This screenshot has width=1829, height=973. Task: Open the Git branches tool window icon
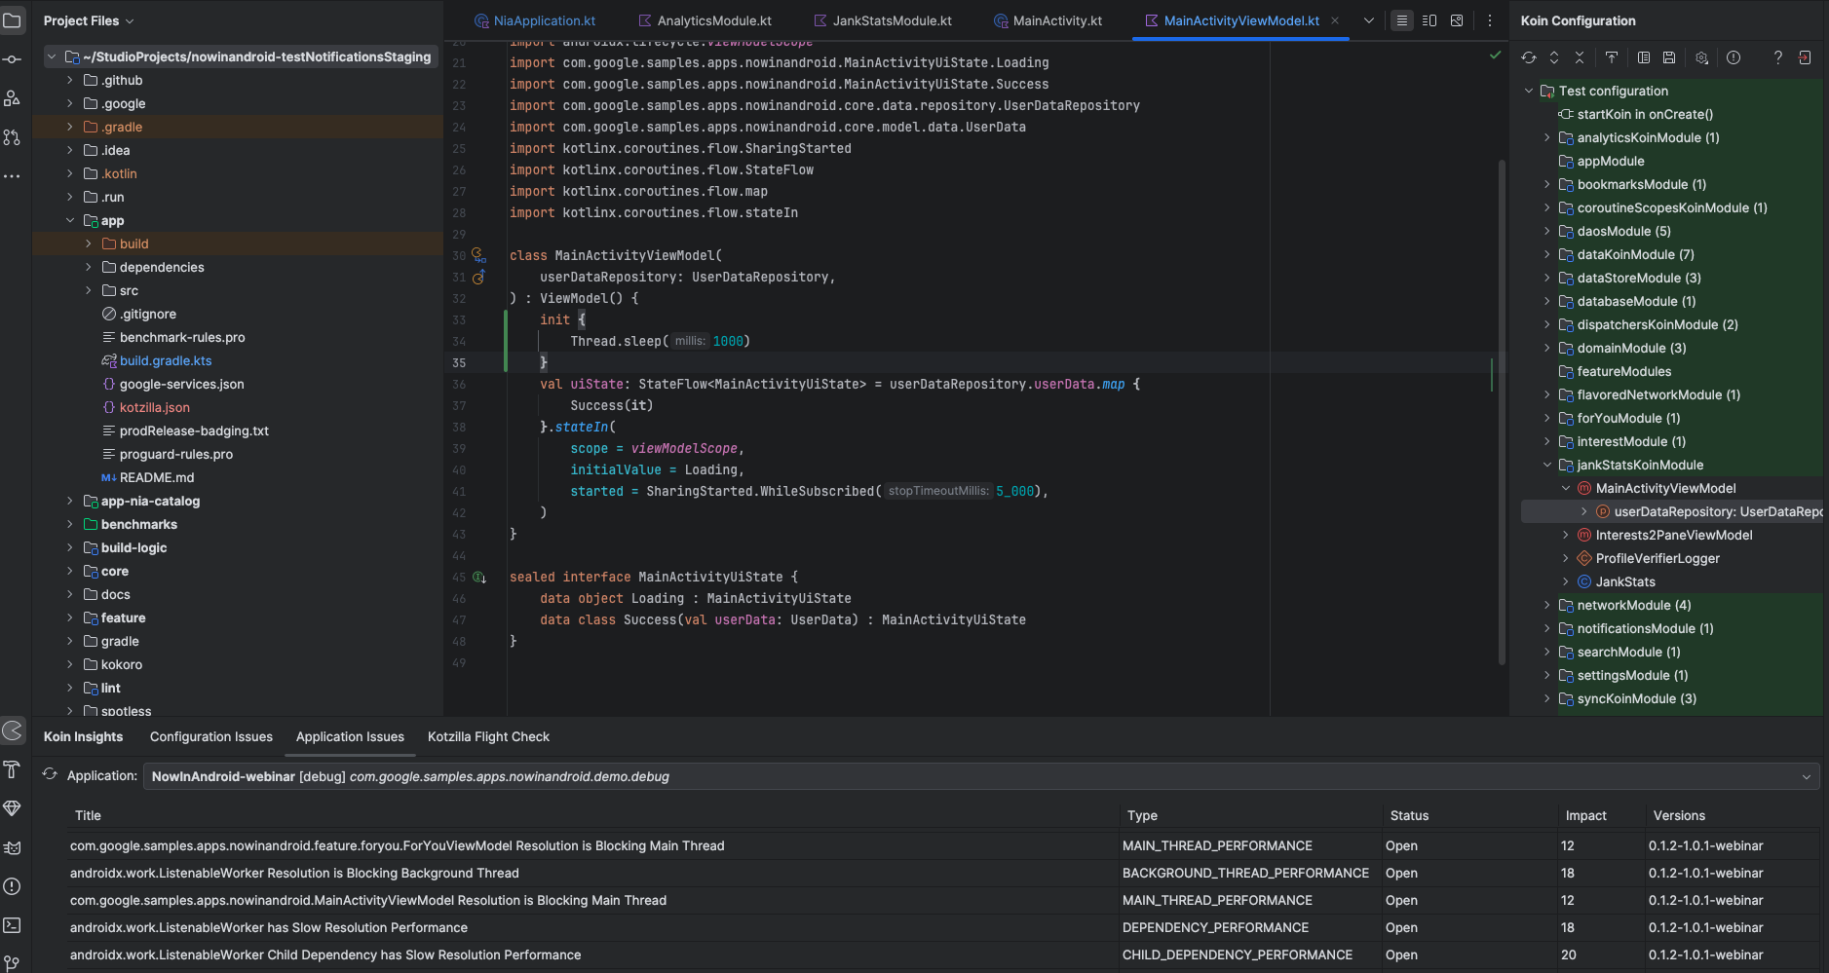13,962
